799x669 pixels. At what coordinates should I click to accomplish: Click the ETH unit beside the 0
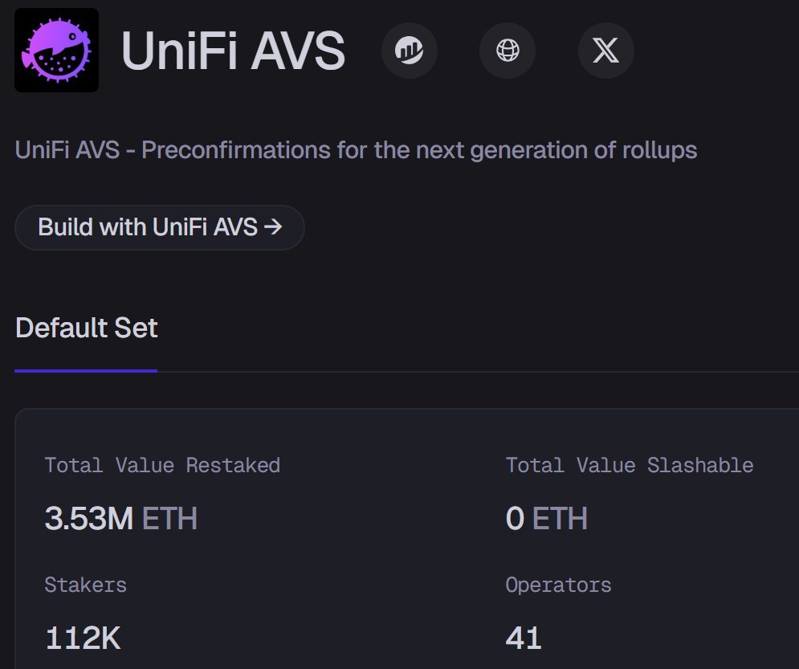tap(560, 519)
